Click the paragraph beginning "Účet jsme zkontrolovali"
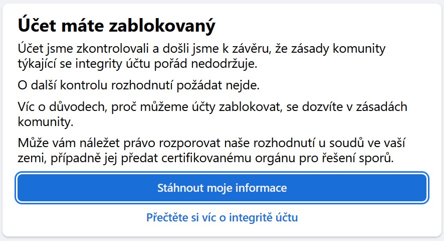The width and height of the screenshot is (444, 241). [x=200, y=57]
